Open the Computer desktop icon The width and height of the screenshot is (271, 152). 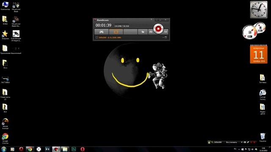(5, 6)
